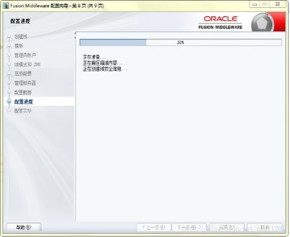Minimize the configuration wizard window
The height and width of the screenshot is (237, 290).
click(x=255, y=4)
